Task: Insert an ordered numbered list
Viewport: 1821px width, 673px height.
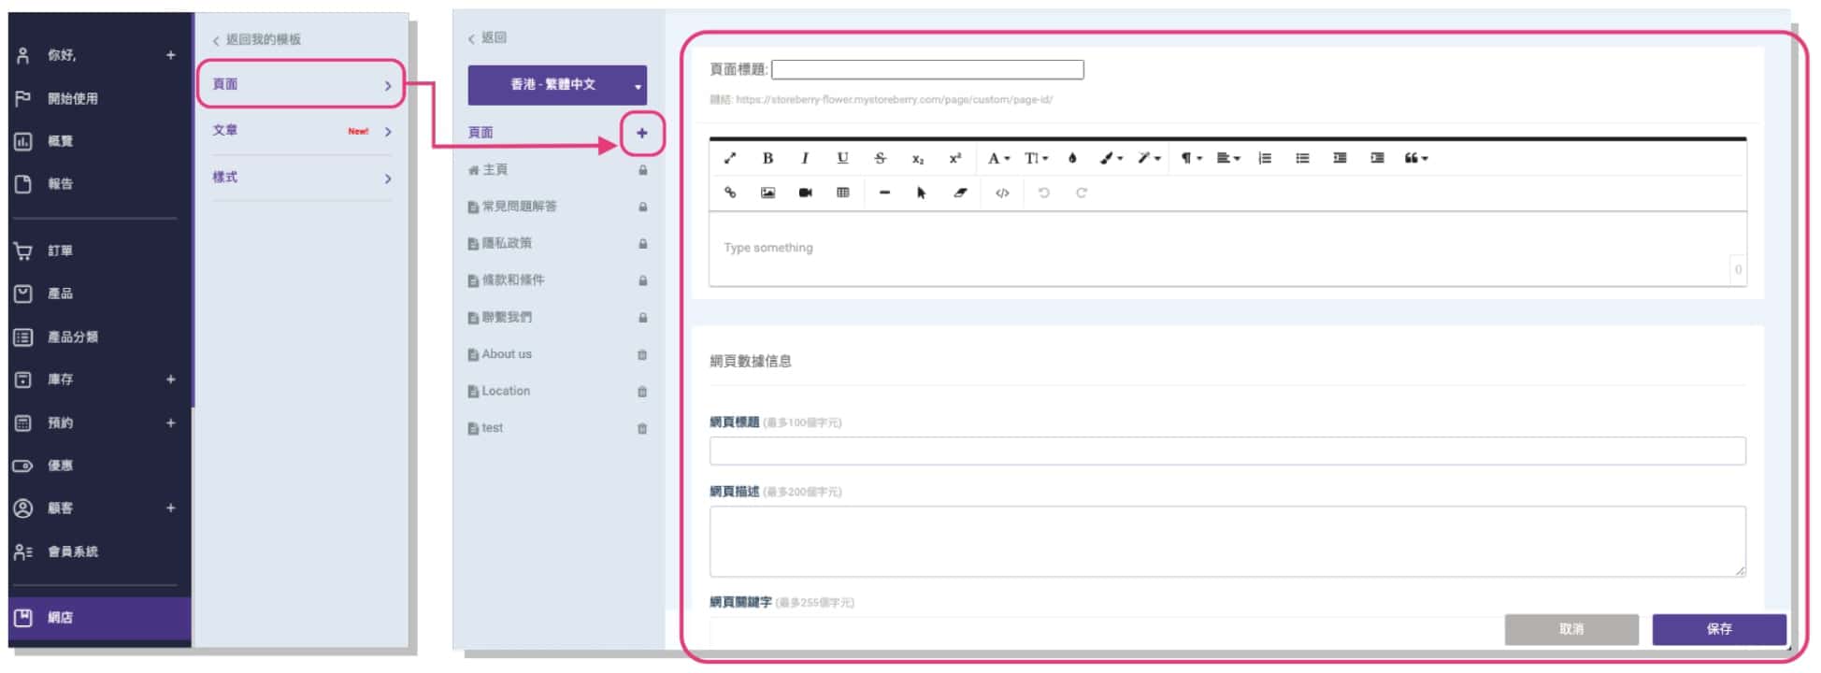Action: point(1265,158)
